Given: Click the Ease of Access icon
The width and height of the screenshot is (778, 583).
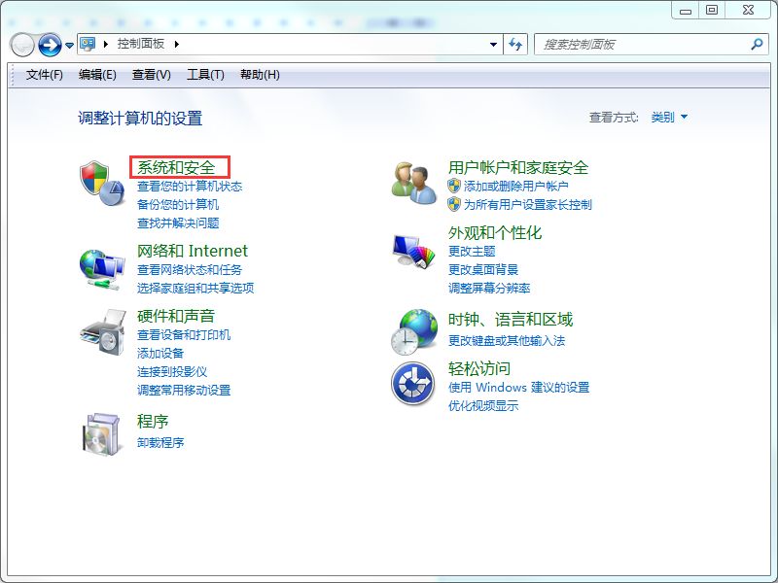Looking at the screenshot, I should tap(412, 384).
